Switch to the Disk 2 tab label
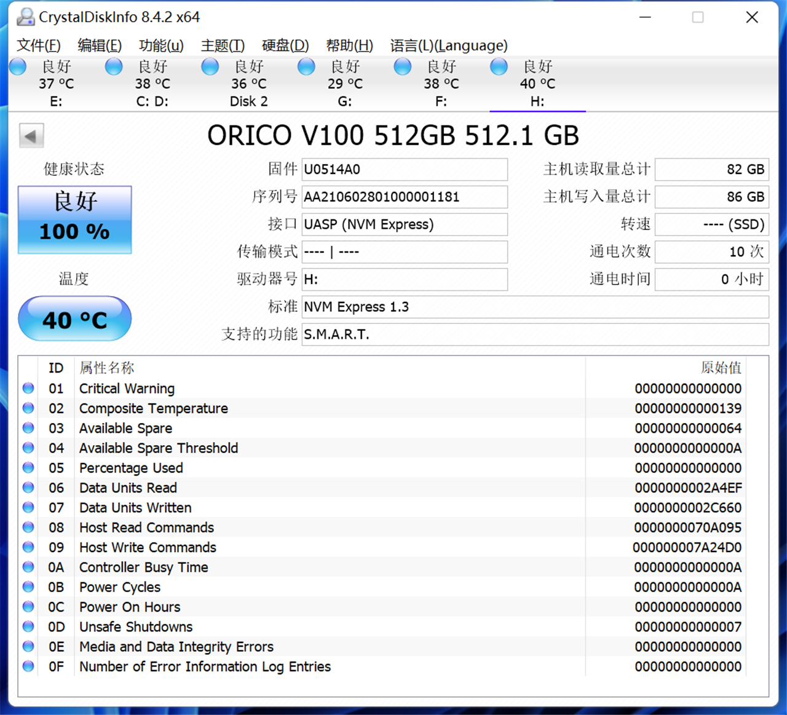 (x=249, y=101)
